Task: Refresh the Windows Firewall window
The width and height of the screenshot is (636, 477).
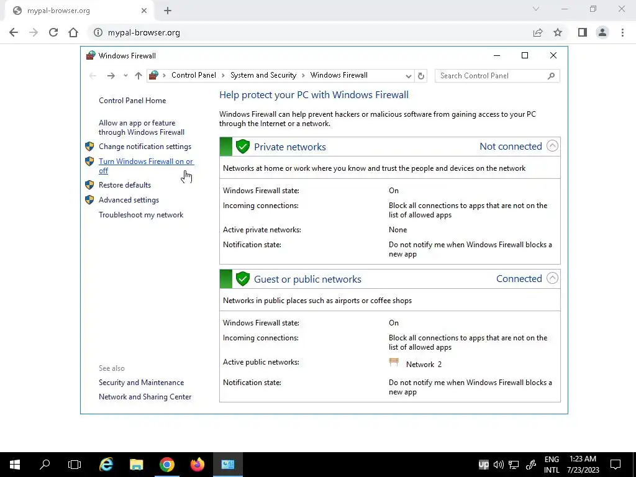Action: [421, 76]
